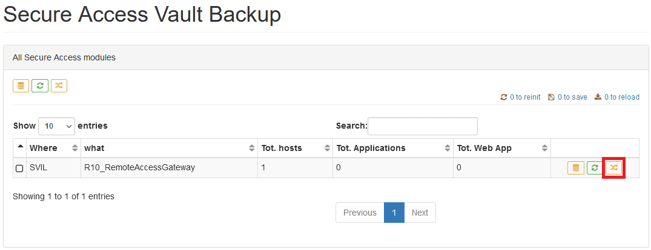Open the '0 to save' link
This screenshot has height=250, width=651.
coord(572,97)
